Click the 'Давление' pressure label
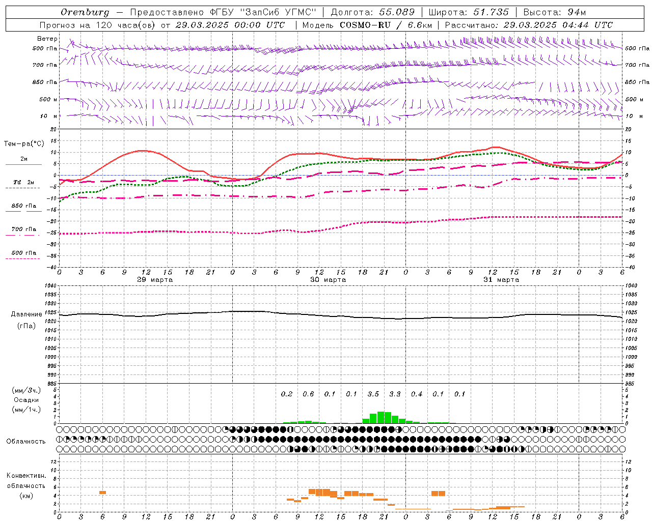 tap(26, 314)
